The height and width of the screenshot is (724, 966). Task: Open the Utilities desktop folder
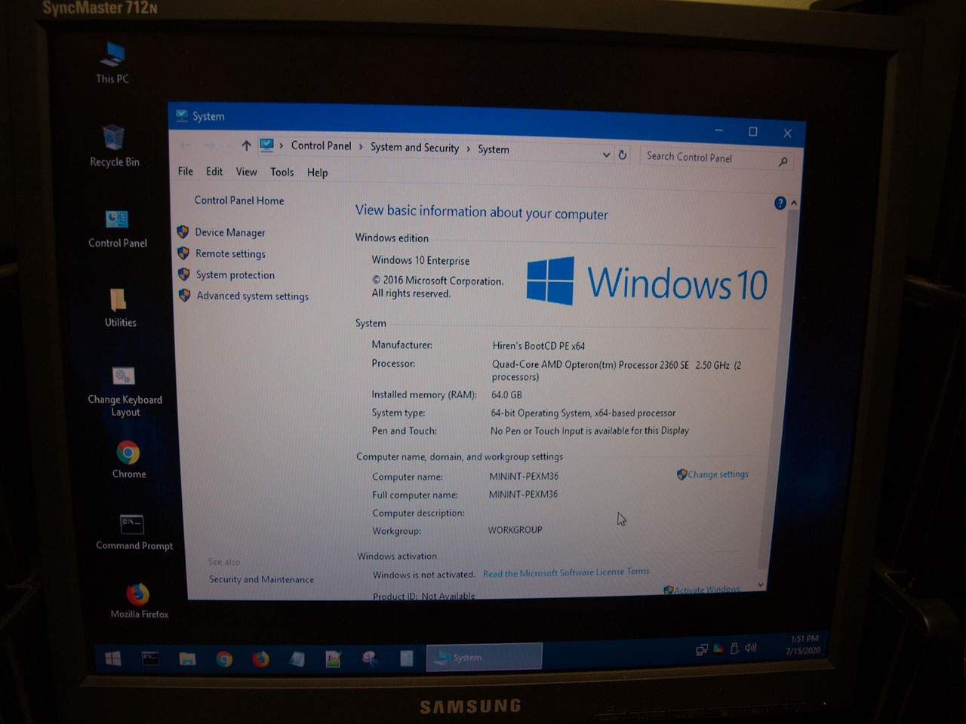click(120, 308)
